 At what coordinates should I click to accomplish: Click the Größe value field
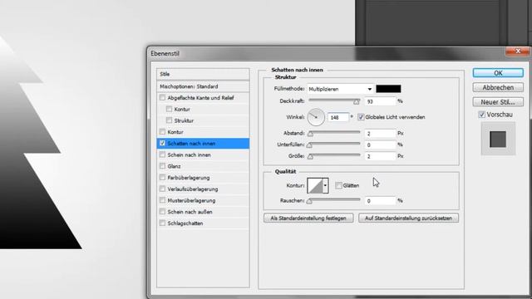[x=380, y=156]
